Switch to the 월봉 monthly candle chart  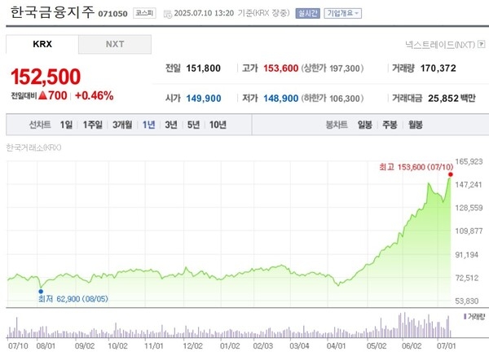click(x=415, y=125)
